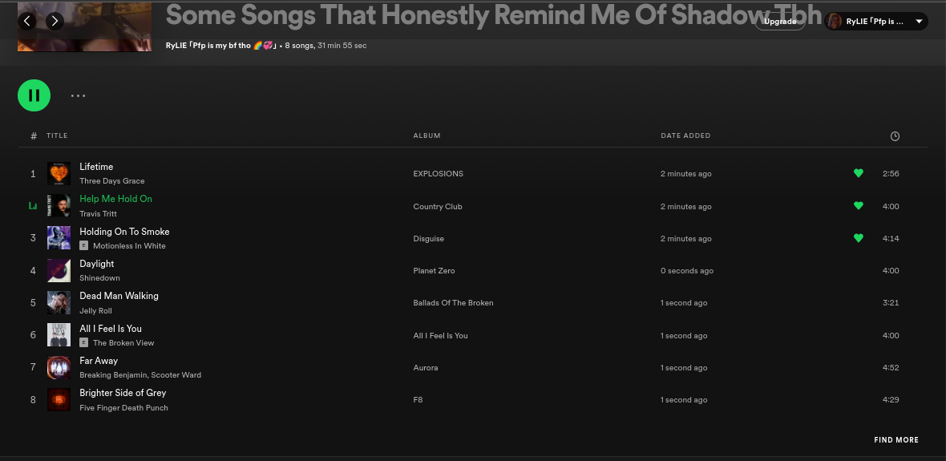Go back with the left arrow
The height and width of the screenshot is (461, 946).
pyautogui.click(x=27, y=21)
